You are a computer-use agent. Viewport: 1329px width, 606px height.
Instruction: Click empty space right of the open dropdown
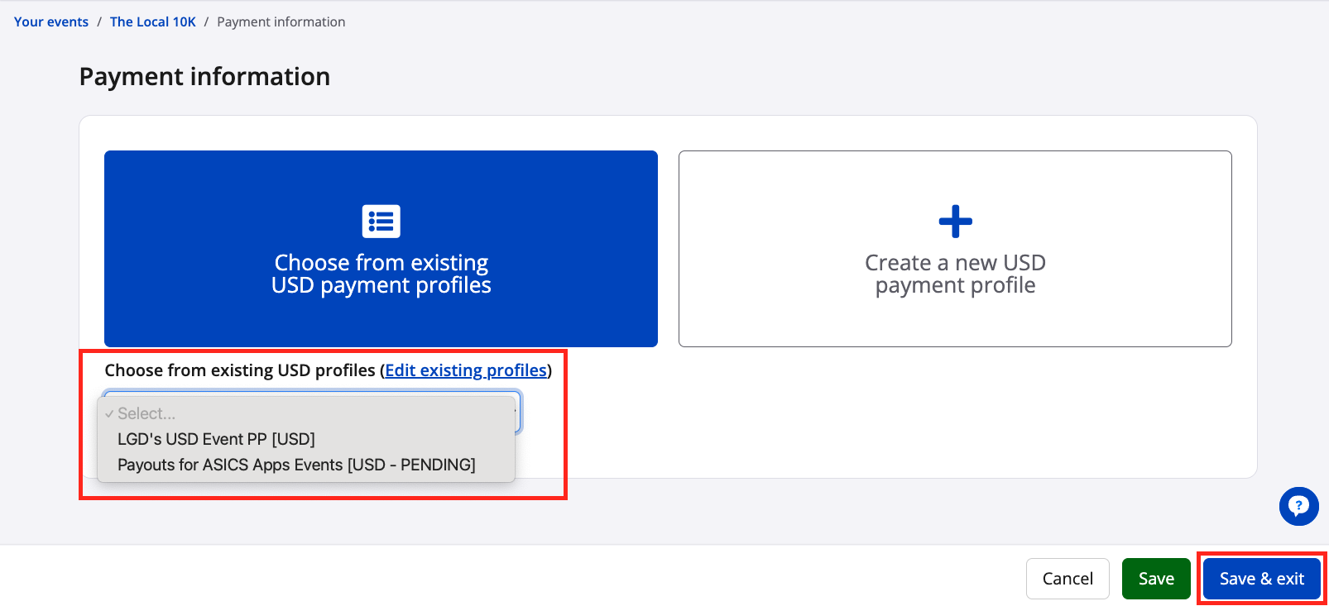pos(828,430)
